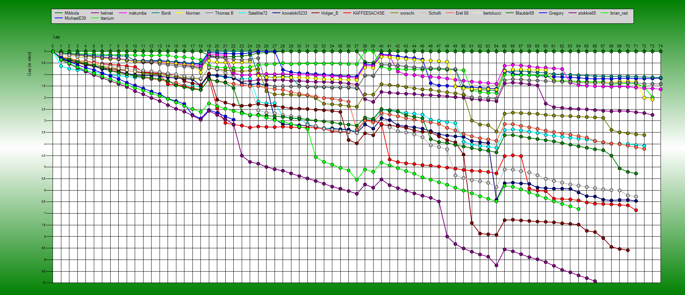Select Bordi in the legend
The width and height of the screenshot is (685, 295).
(x=166, y=13)
